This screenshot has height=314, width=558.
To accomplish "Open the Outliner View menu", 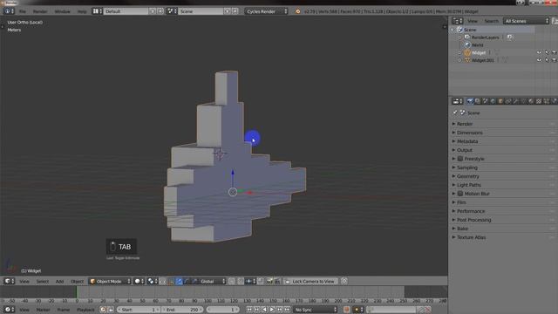I will pyautogui.click(x=473, y=21).
